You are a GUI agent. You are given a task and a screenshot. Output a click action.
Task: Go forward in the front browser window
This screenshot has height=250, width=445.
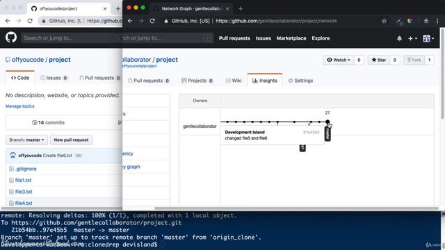(x=141, y=21)
